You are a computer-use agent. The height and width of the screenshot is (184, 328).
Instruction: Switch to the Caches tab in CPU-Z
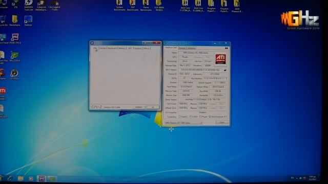click(102, 49)
